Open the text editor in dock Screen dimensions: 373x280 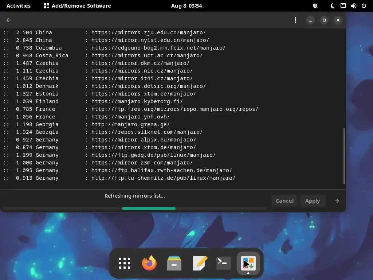pyautogui.click(x=199, y=263)
